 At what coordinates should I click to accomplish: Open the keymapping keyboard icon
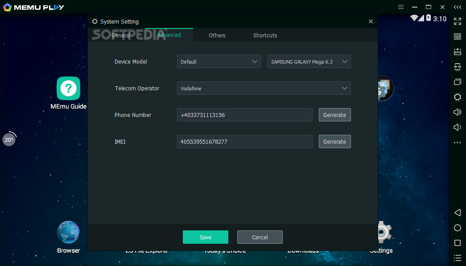pos(458,36)
